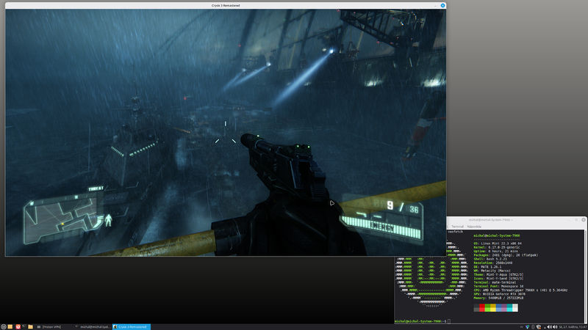Click the white swatch in the neofetch palette

point(515,307)
